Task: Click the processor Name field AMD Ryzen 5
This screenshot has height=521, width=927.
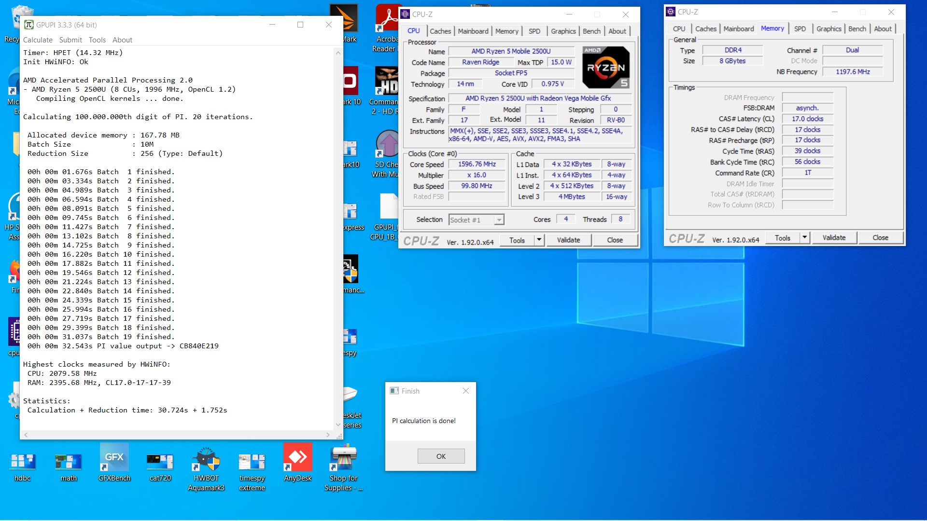Action: (511, 51)
